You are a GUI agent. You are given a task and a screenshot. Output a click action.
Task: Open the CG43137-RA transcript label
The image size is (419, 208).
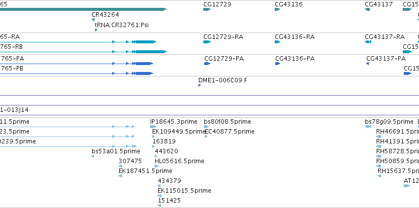tap(385, 36)
